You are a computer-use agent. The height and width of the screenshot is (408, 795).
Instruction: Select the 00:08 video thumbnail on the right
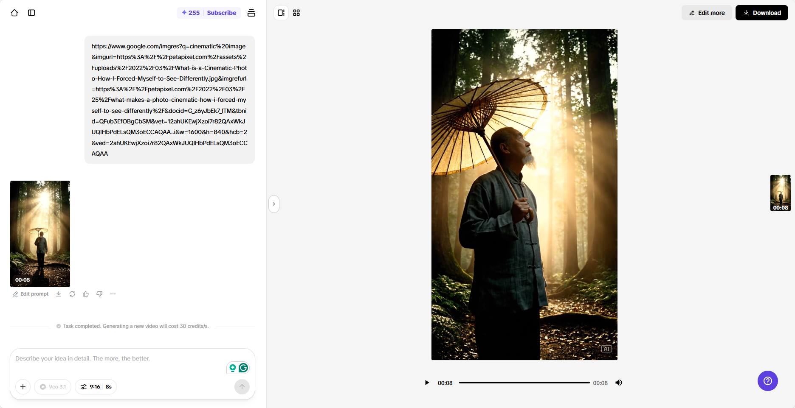[780, 193]
